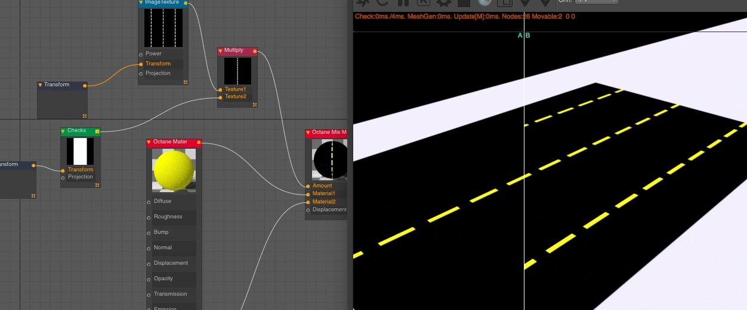Click the Transform input port on ImageTexture

(141, 64)
